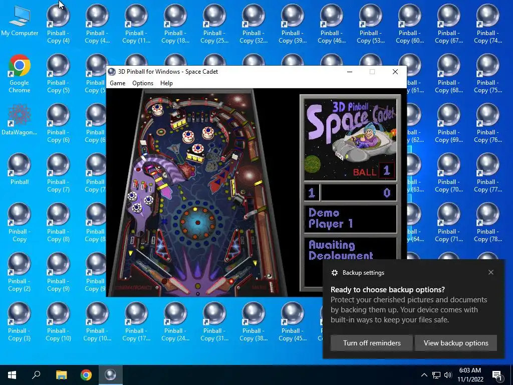Open the Game menu in Pinball
Screen dimensions: 513x385
pos(117,83)
